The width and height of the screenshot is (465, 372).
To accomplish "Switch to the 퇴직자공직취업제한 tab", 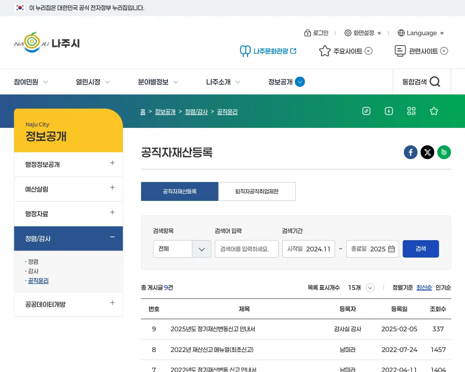I will click(257, 191).
